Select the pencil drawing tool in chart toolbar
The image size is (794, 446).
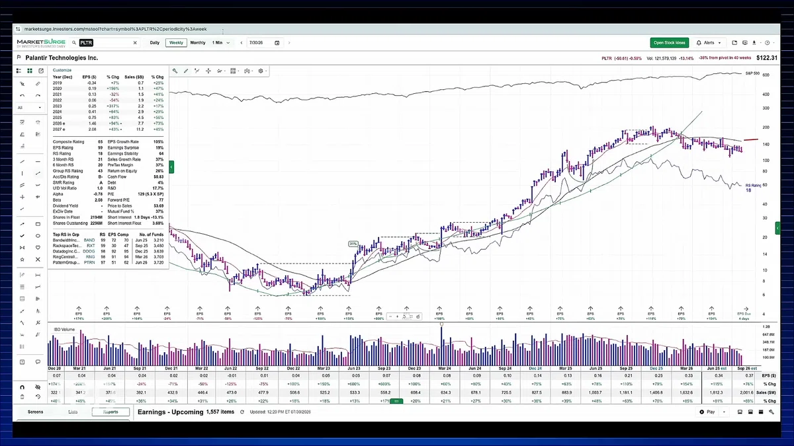[x=186, y=71]
